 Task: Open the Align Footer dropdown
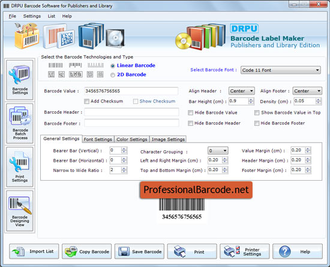tap(307, 91)
